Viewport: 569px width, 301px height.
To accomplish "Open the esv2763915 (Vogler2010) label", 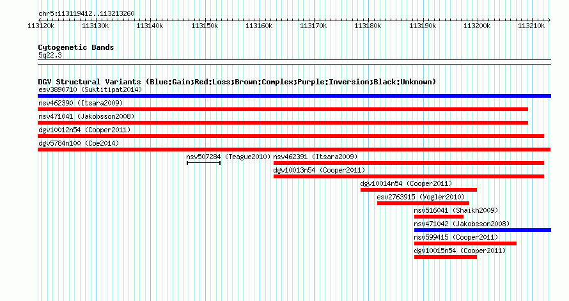I will [421, 197].
